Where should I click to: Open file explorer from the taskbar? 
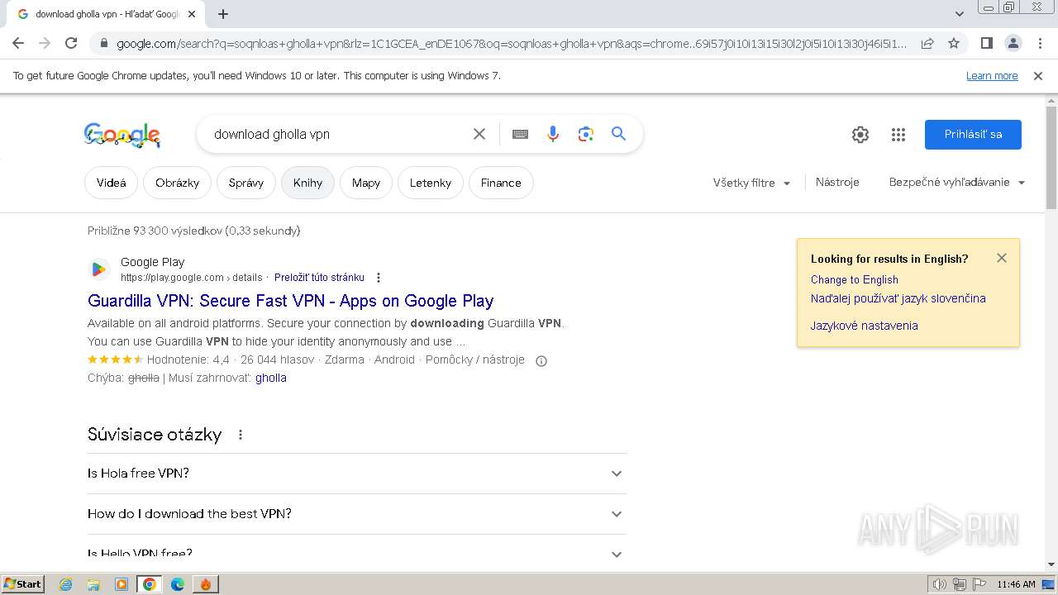pyautogui.click(x=93, y=584)
